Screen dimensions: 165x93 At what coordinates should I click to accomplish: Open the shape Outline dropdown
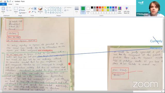pyautogui.click(x=68, y=7)
